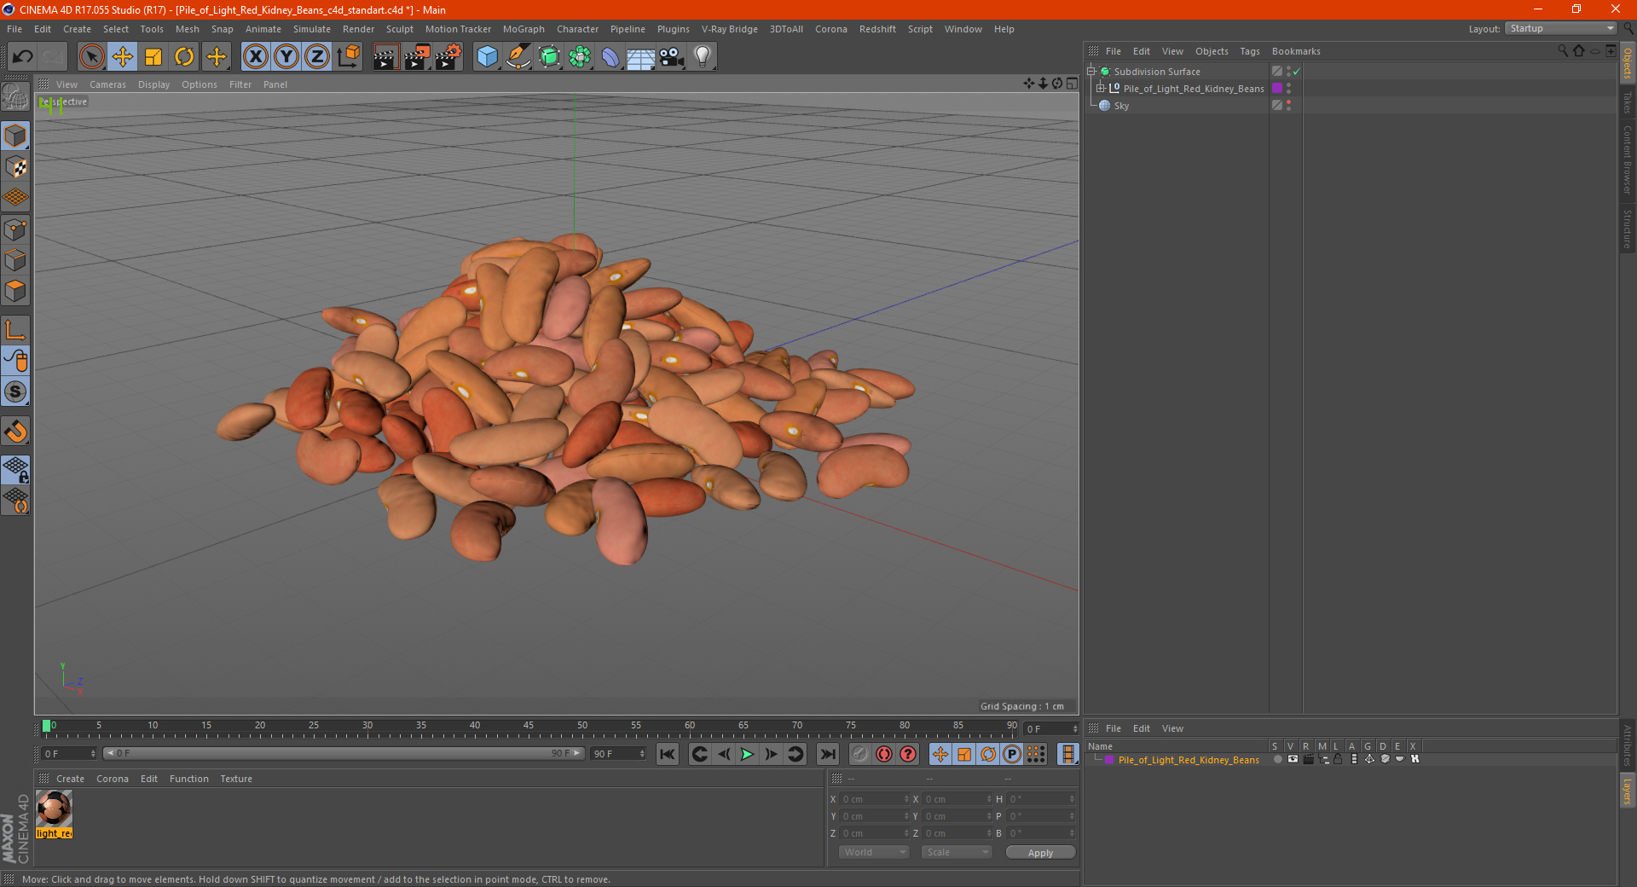The width and height of the screenshot is (1637, 887).
Task: Click the Bend deformer icon
Action: (x=610, y=57)
